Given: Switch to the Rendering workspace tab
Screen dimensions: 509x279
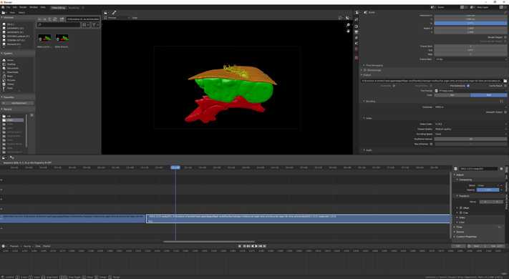Looking at the screenshot, I should 73,7.
